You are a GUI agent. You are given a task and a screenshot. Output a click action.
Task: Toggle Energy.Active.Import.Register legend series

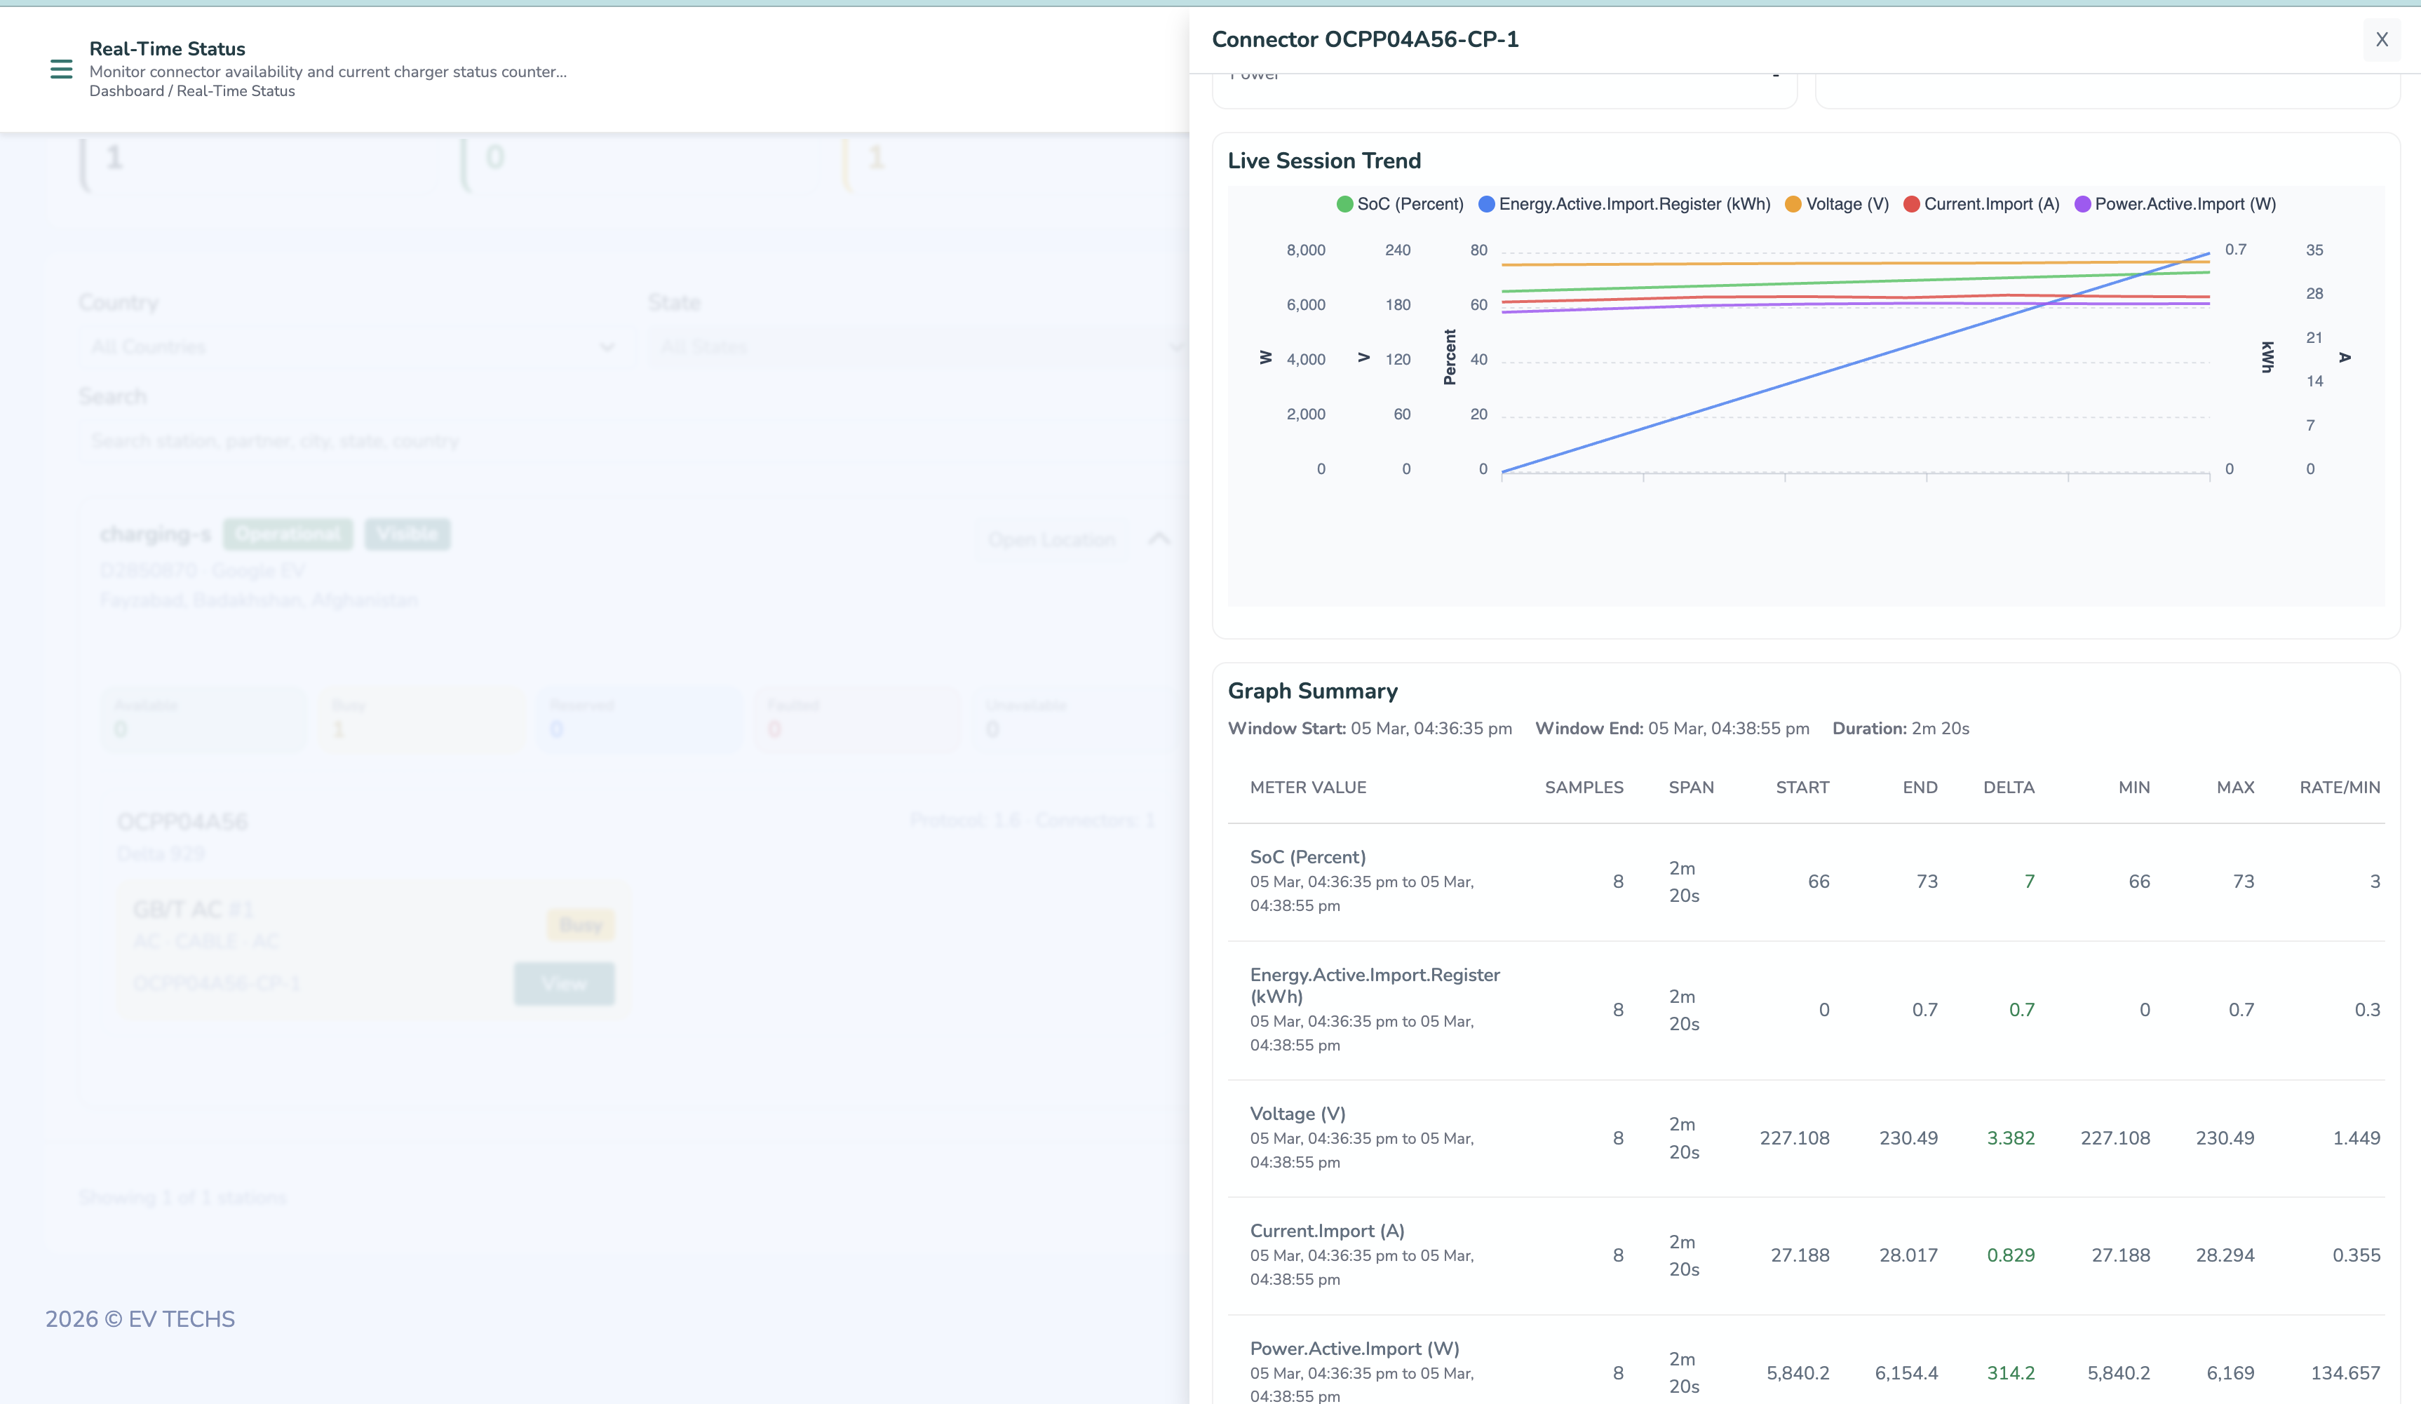pos(1633,204)
